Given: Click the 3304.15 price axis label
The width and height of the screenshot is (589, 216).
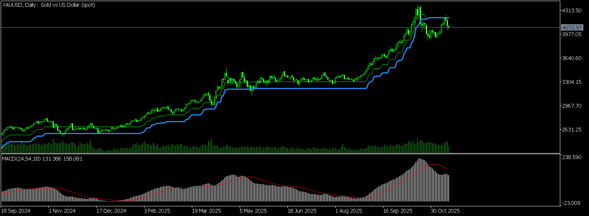Looking at the screenshot, I should click(x=572, y=82).
